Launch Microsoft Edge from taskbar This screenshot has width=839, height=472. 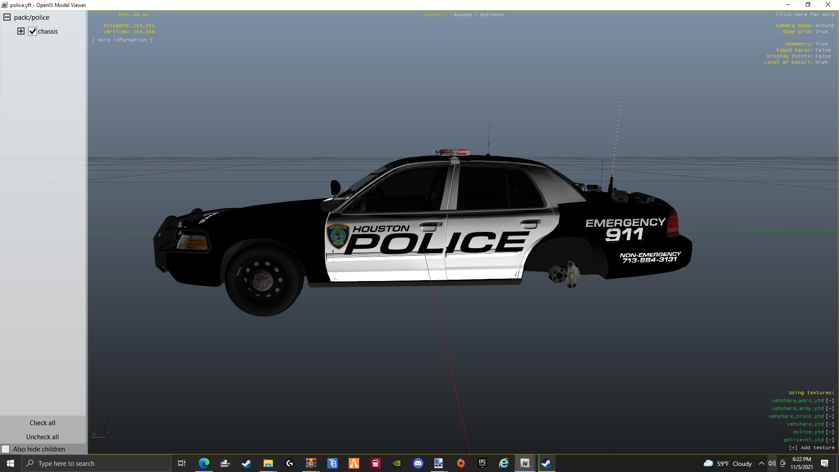tap(204, 463)
